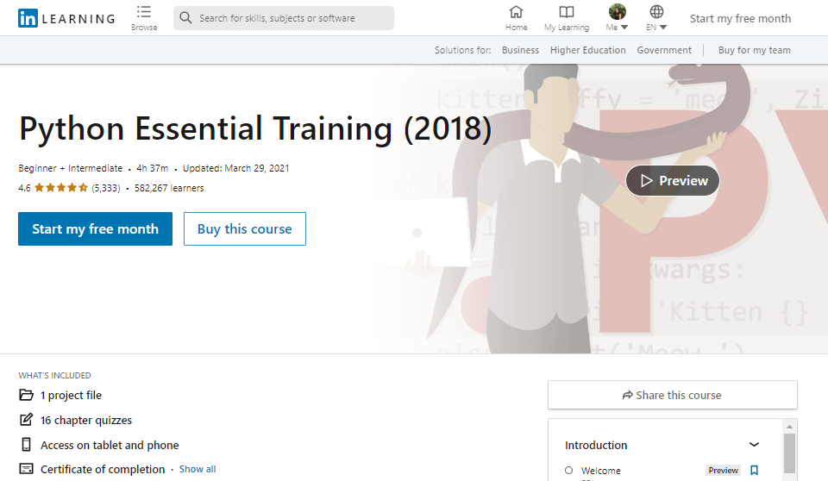The image size is (828, 481).
Task: Click the LinkedIn Learning logo
Action: click(x=66, y=18)
